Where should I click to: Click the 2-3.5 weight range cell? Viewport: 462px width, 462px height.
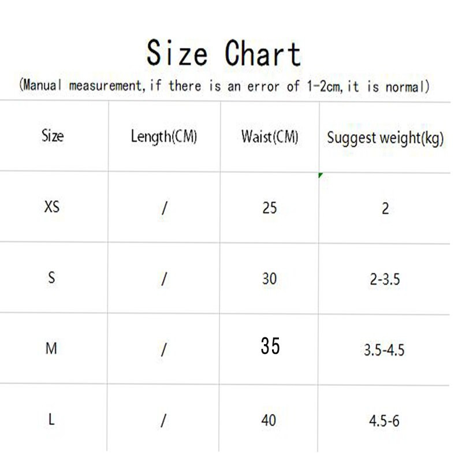coord(385,280)
